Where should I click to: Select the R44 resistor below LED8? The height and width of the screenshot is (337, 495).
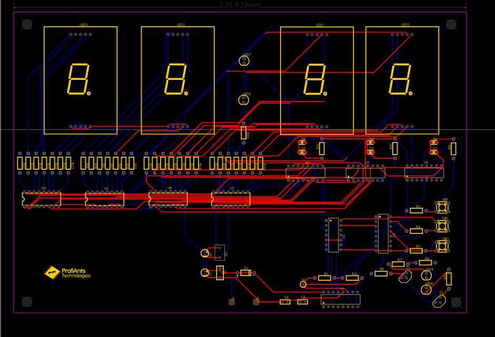point(243,132)
